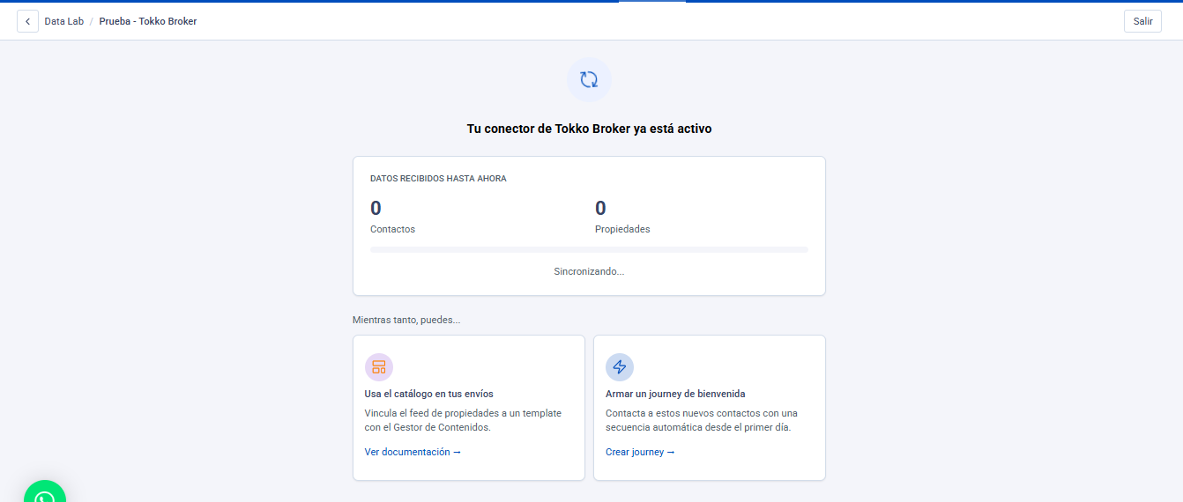The height and width of the screenshot is (502, 1183).
Task: Open the Crear journey link
Action: pyautogui.click(x=640, y=452)
